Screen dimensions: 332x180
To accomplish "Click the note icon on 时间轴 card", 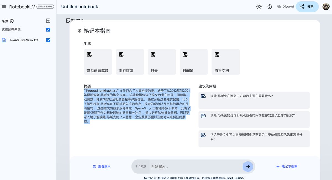I will pos(185,55).
